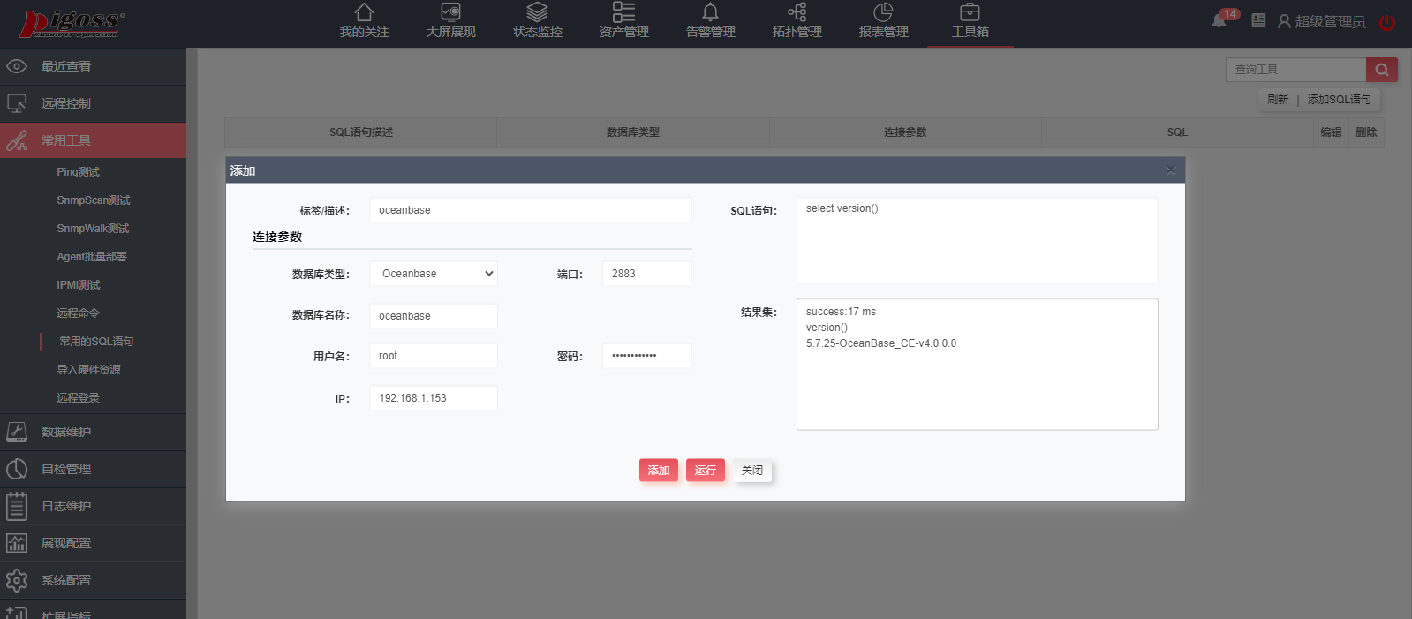
Task: Click the 密码 password field
Action: click(646, 356)
